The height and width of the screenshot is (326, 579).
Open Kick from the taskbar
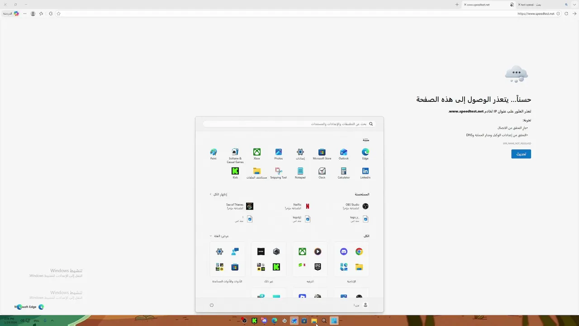[254, 321]
